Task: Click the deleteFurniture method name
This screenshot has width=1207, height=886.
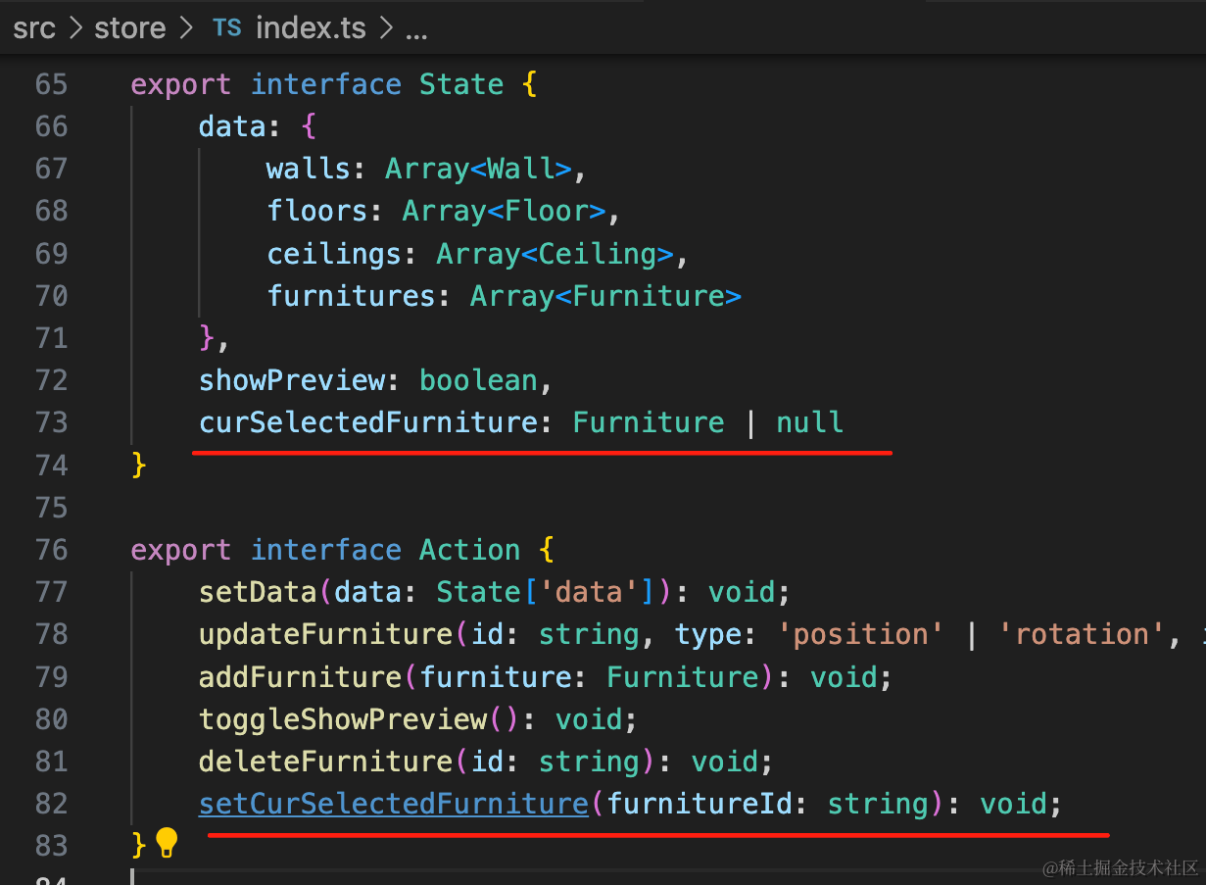Action: [x=326, y=762]
